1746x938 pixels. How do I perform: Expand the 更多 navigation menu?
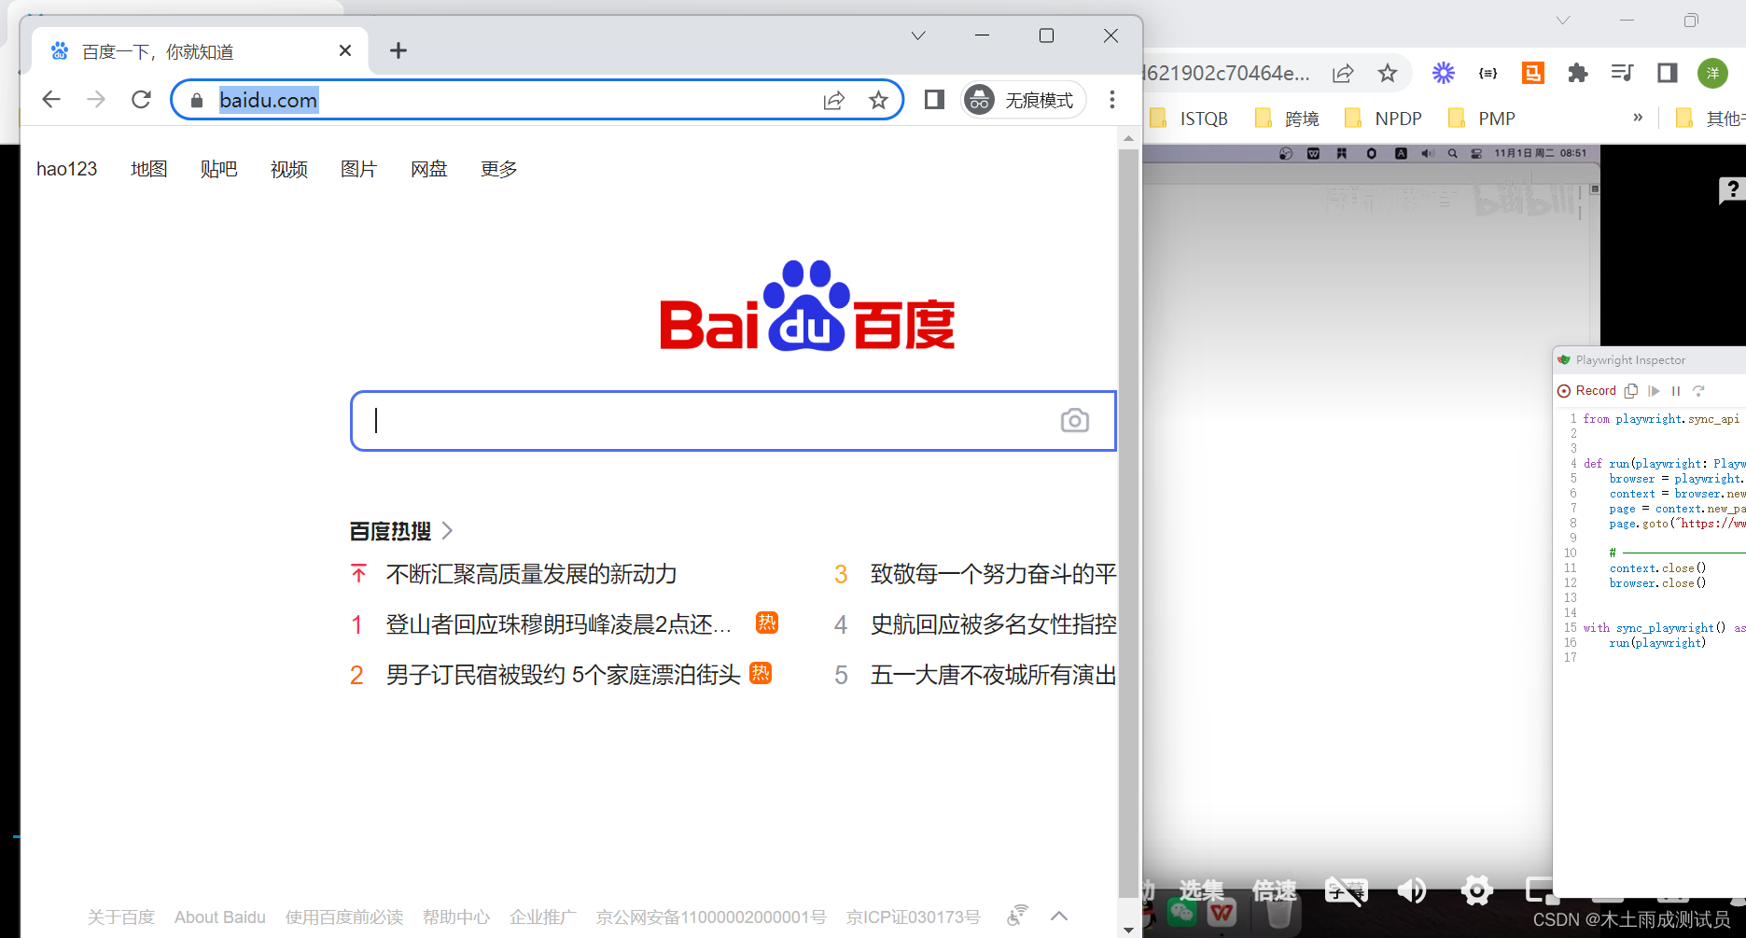(499, 169)
